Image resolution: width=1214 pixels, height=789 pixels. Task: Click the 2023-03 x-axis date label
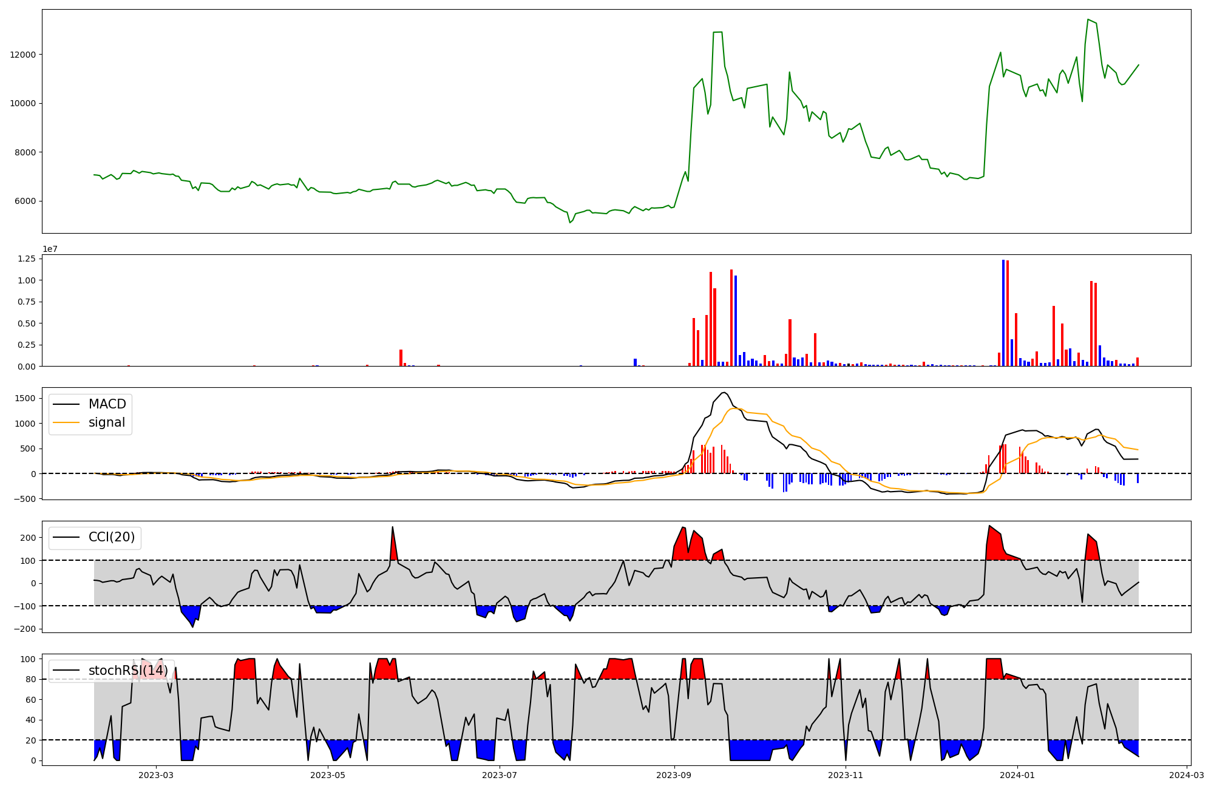pyautogui.click(x=156, y=775)
